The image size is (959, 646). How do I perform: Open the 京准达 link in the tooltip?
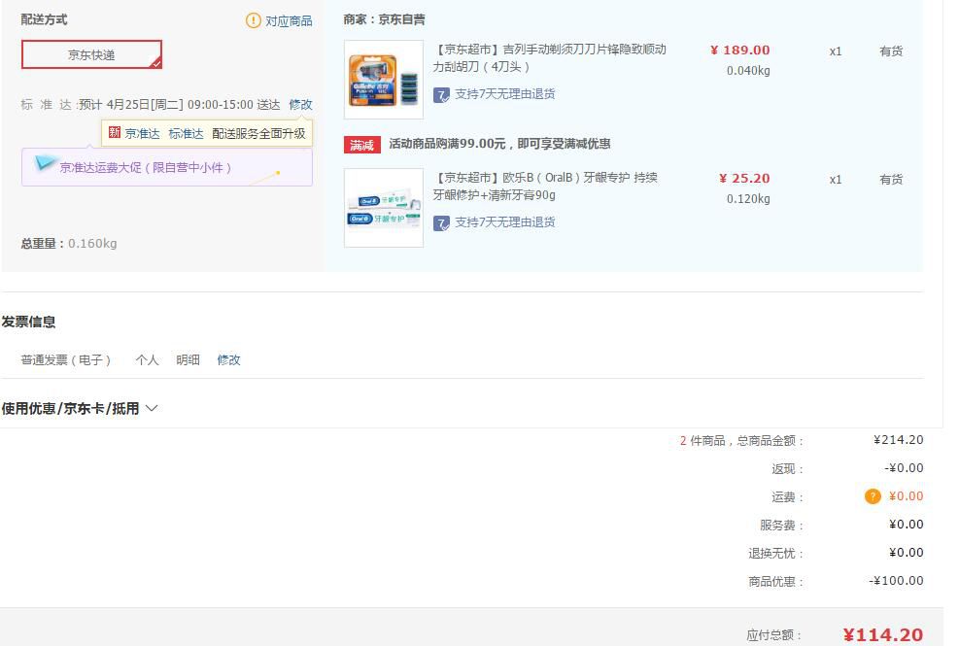(142, 133)
